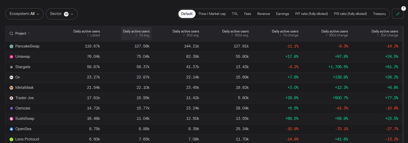Image resolution: width=408 pixels, height=143 pixels.
Task: Click 0x's 180d change +138.8%
Action: click(x=340, y=77)
